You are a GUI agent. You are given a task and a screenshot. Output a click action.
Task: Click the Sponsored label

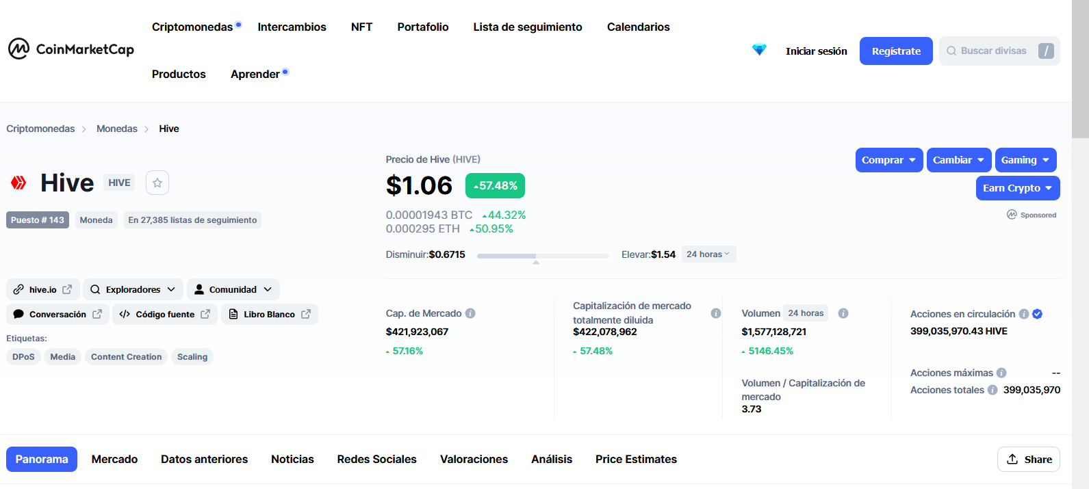[1032, 215]
